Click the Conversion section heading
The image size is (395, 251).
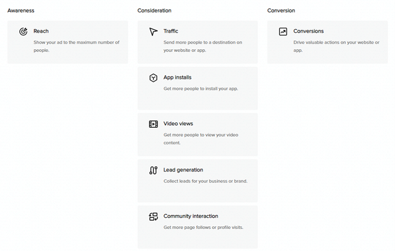click(x=281, y=10)
